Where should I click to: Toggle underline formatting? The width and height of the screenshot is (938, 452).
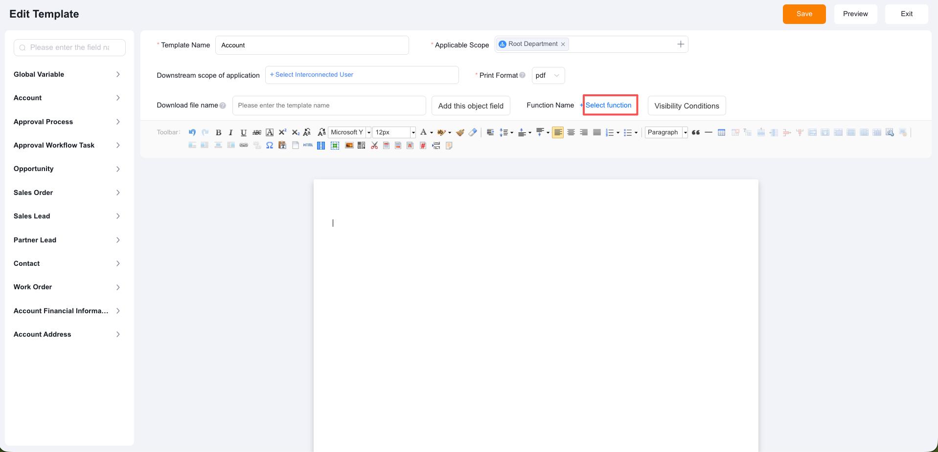(244, 132)
